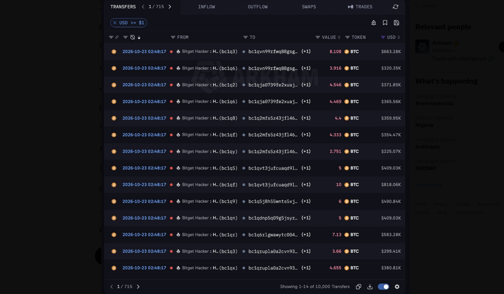This screenshot has height=294, width=504.
Task: Open table settings gear in the footer
Action: pos(397,287)
